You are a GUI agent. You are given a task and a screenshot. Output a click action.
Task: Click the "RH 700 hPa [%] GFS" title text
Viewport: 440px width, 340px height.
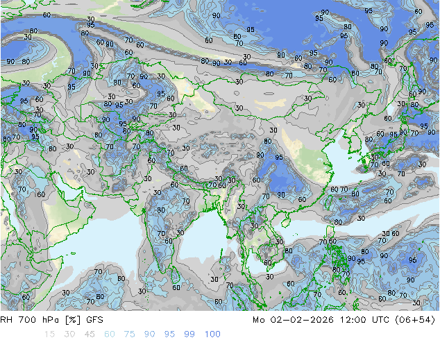click(x=51, y=320)
